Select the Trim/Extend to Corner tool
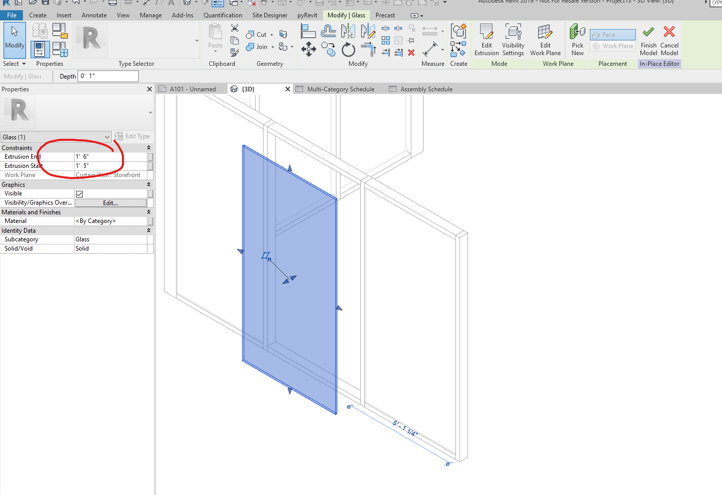Image resolution: width=722 pixels, height=495 pixels. point(368,49)
